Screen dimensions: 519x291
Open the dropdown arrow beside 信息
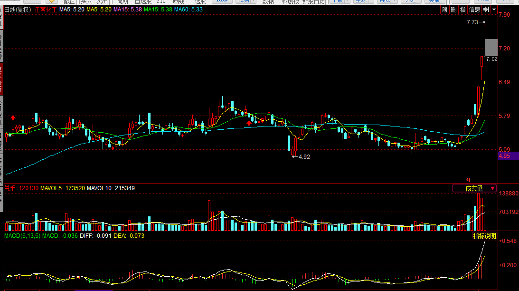pos(494,10)
